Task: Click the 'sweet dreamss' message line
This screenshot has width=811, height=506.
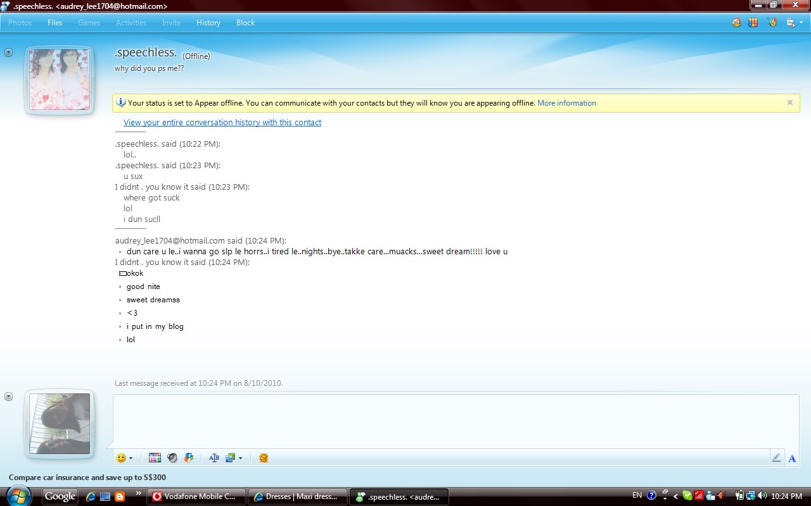Action: 153,300
